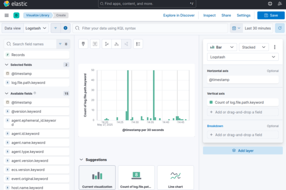286x190 pixels.
Task: Open the Share menu item
Action: pos(226,15)
